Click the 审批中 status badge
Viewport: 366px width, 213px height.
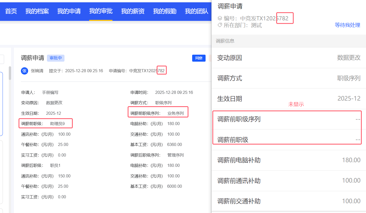coord(56,58)
